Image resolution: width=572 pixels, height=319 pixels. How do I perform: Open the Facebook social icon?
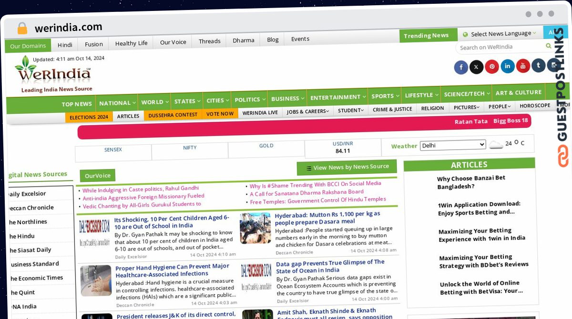point(461,68)
